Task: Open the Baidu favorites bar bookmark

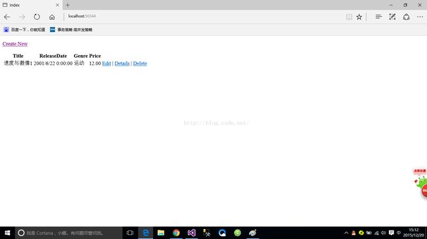Action: pyautogui.click(x=24, y=29)
